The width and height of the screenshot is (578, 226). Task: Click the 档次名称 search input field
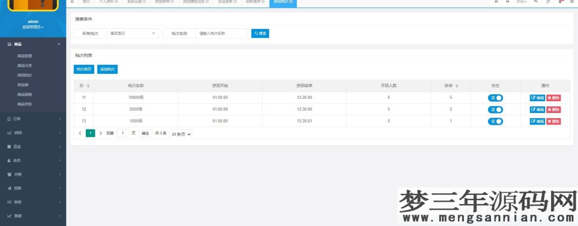pyautogui.click(x=221, y=33)
